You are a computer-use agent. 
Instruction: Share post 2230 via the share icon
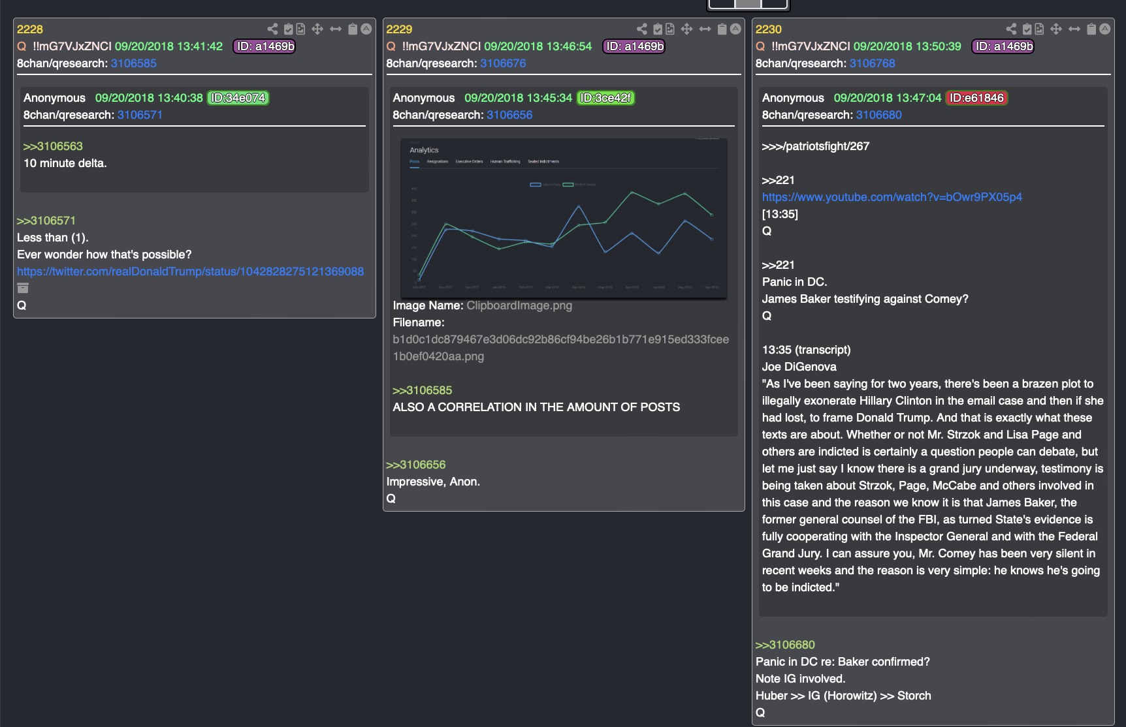1012,29
